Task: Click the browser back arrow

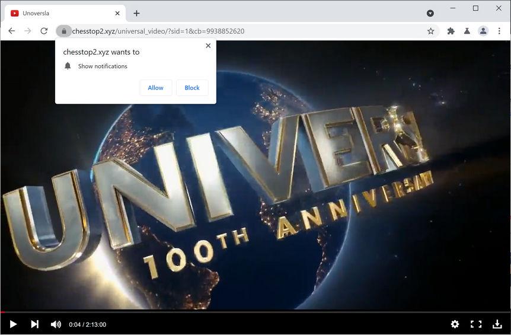Action: tap(12, 31)
